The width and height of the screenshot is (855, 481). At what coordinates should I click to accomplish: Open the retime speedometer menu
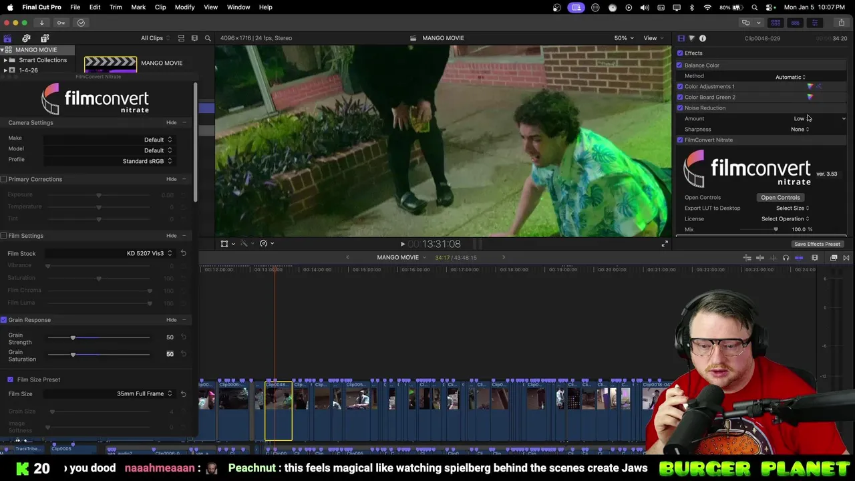pyautogui.click(x=266, y=243)
